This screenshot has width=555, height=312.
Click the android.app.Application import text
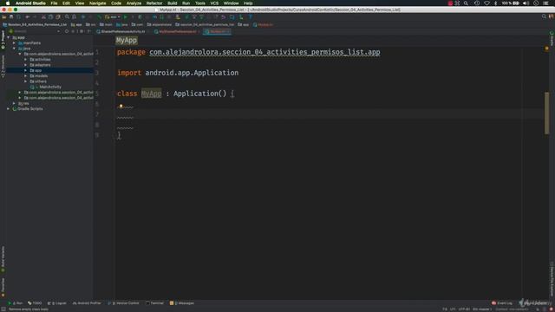click(192, 73)
